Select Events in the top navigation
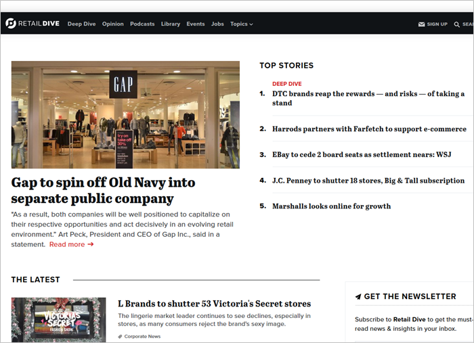474x343 pixels. click(x=196, y=24)
